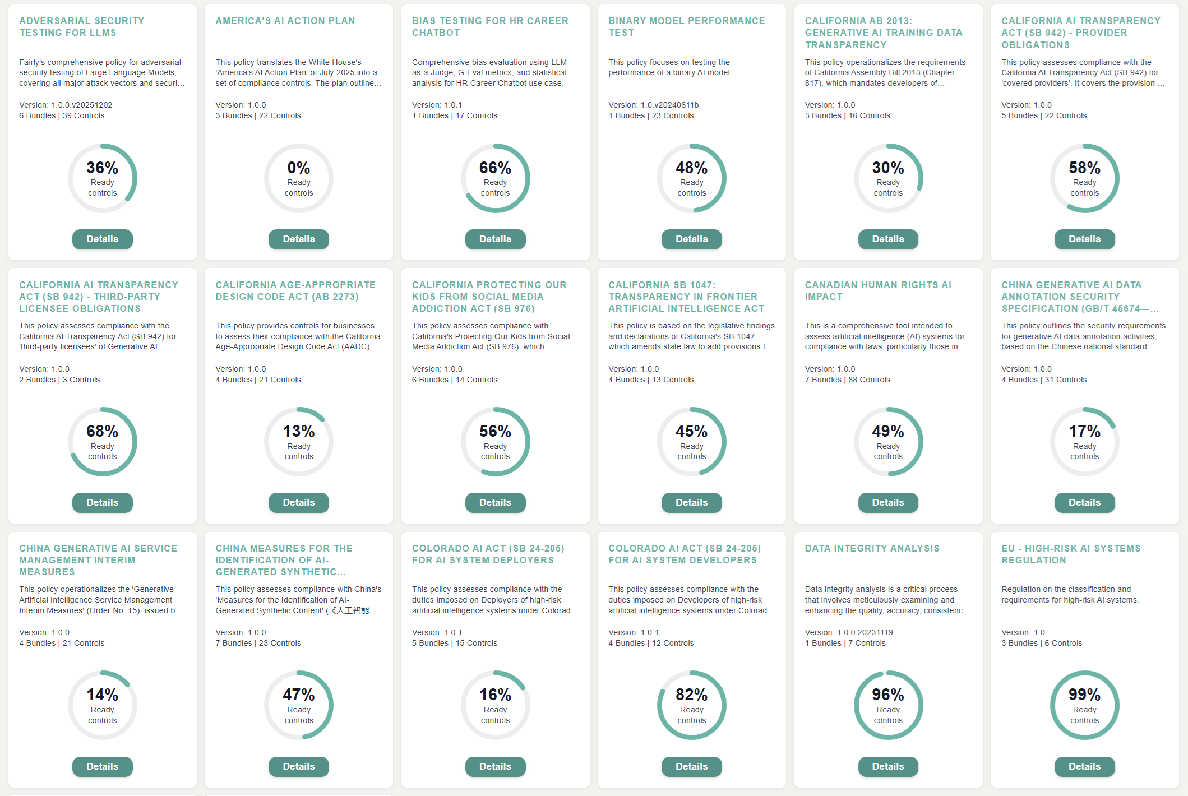Select the 82% ready controls gauge
The height and width of the screenshot is (796, 1188).
(x=692, y=705)
